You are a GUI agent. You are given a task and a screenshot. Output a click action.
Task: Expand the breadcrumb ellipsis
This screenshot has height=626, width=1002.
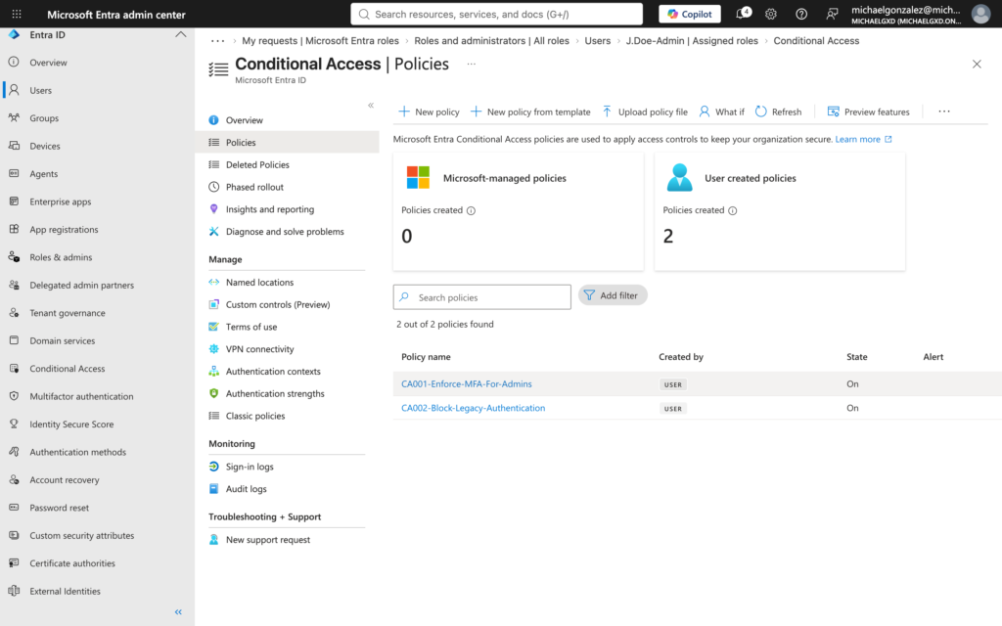click(x=218, y=41)
